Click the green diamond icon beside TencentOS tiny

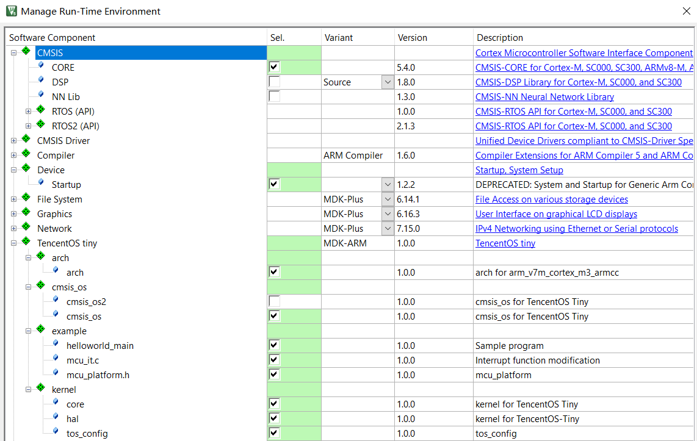pos(26,241)
